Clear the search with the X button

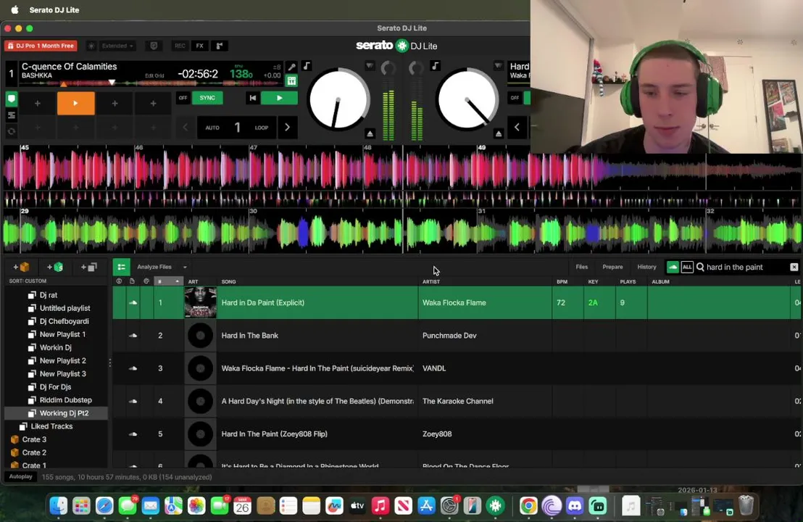coord(794,267)
